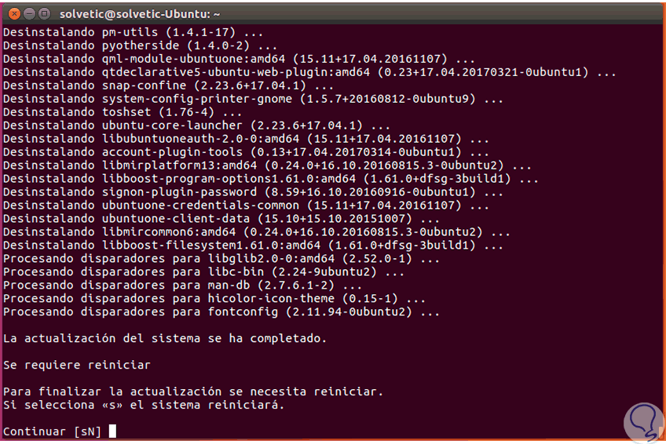Click the hicolor-icon-theme triggers line
The image size is (666, 444).
(214, 299)
